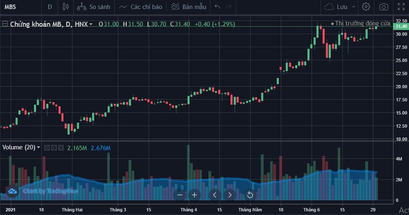Screen dimensions: 409x215
Task: Remove the Volume indicator with X icon
Action: click(61, 147)
